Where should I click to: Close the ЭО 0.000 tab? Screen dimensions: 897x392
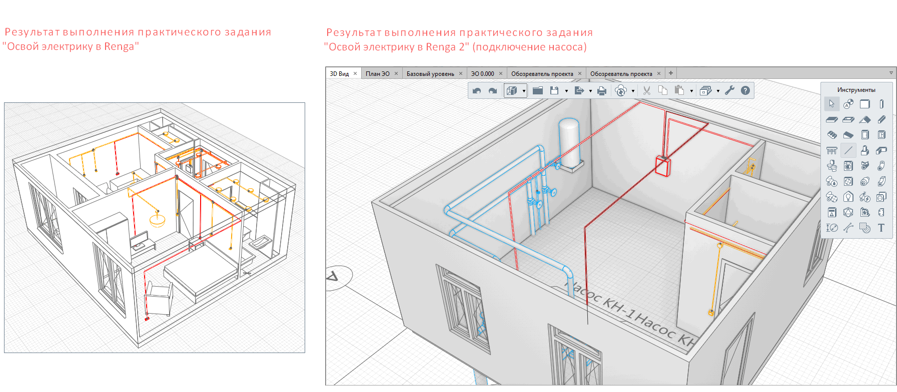501,73
